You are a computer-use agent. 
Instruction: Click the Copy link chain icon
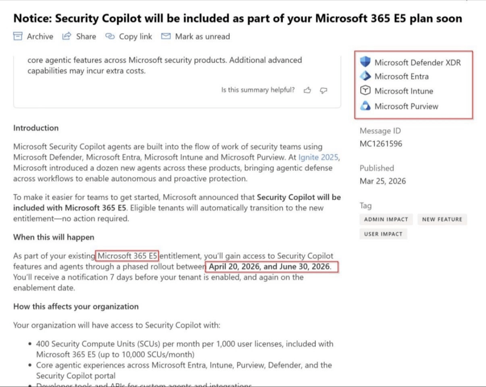110,37
